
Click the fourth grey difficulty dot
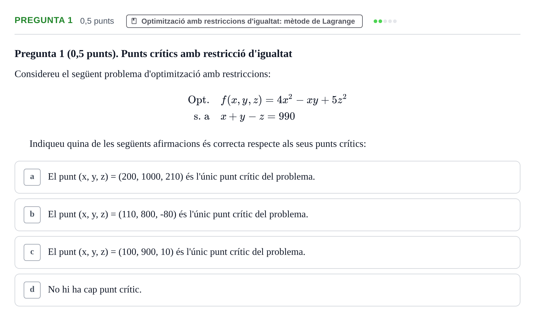pos(390,21)
